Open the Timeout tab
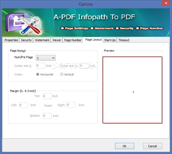This screenshot has height=154, width=172. point(124,40)
